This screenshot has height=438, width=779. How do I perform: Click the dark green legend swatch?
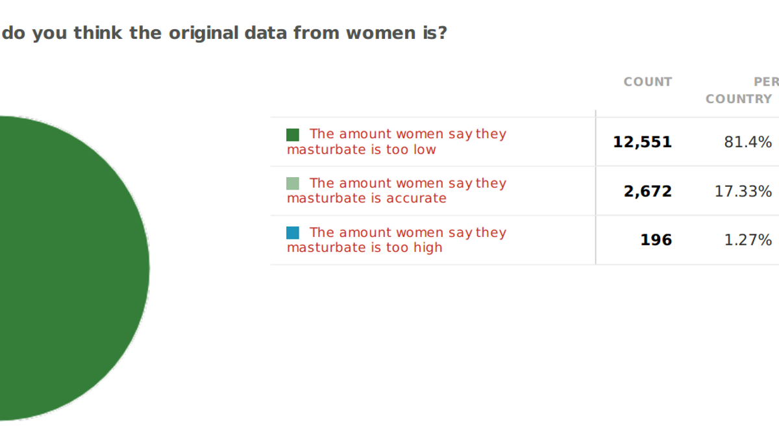tap(293, 134)
